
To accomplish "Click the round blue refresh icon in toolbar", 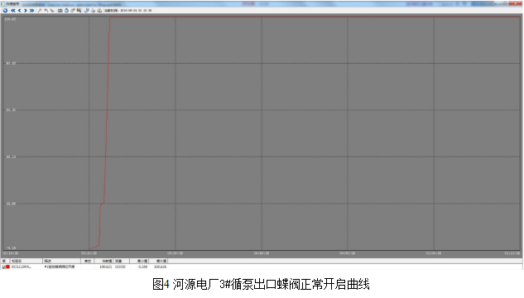I will [5, 11].
